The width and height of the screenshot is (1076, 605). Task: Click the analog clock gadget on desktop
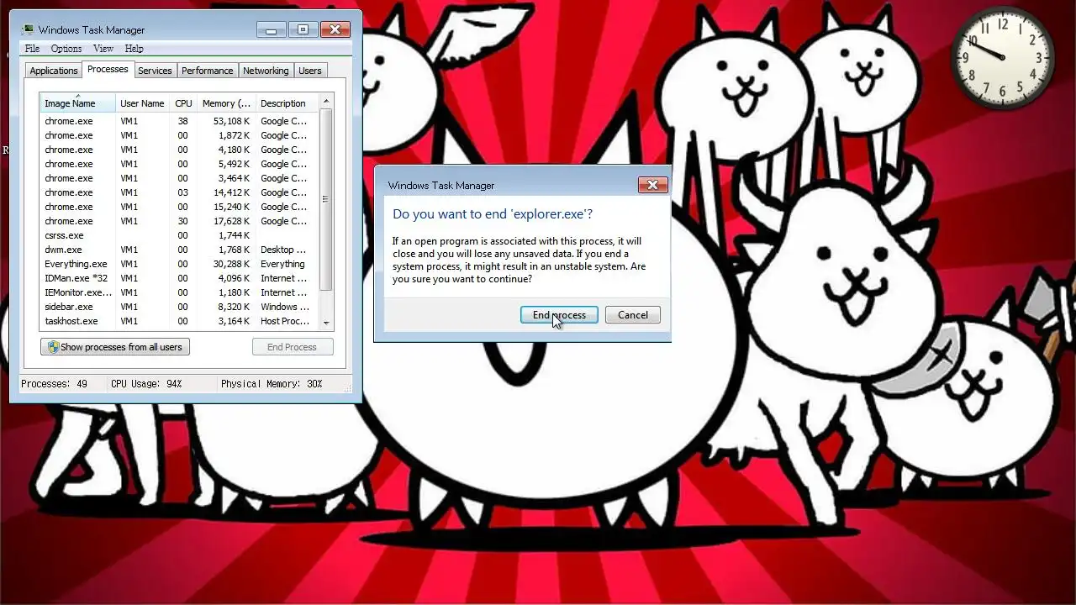pyautogui.click(x=1003, y=59)
